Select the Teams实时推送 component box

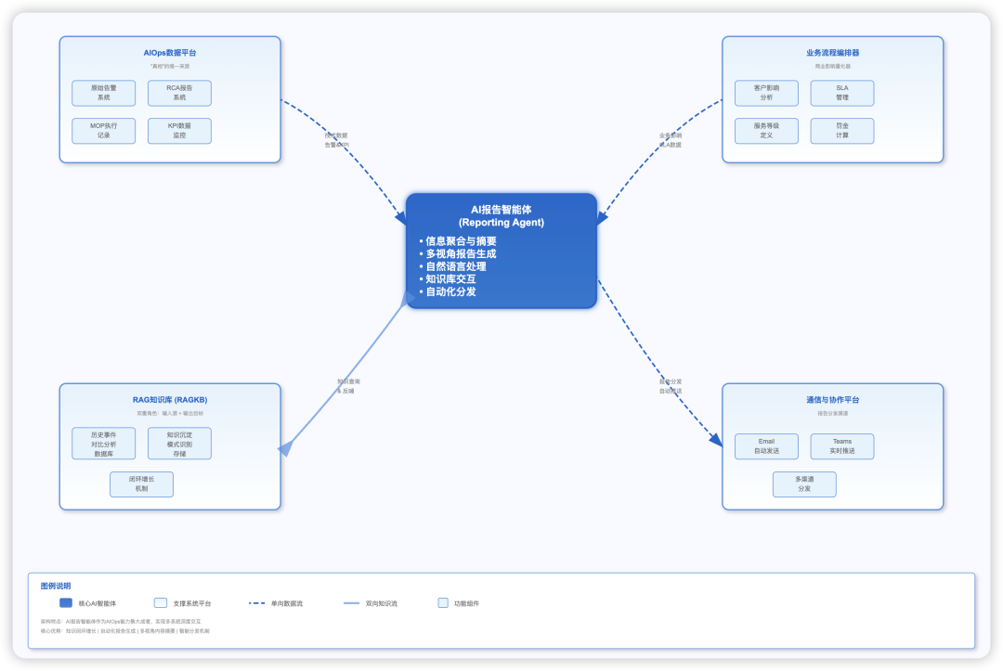(841, 446)
